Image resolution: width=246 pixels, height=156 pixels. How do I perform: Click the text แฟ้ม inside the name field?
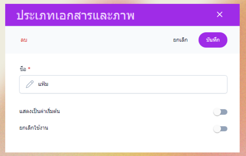pos(43,84)
